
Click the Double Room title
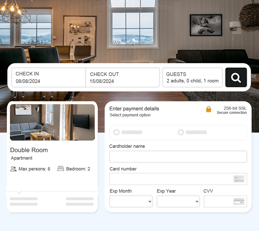tap(29, 150)
